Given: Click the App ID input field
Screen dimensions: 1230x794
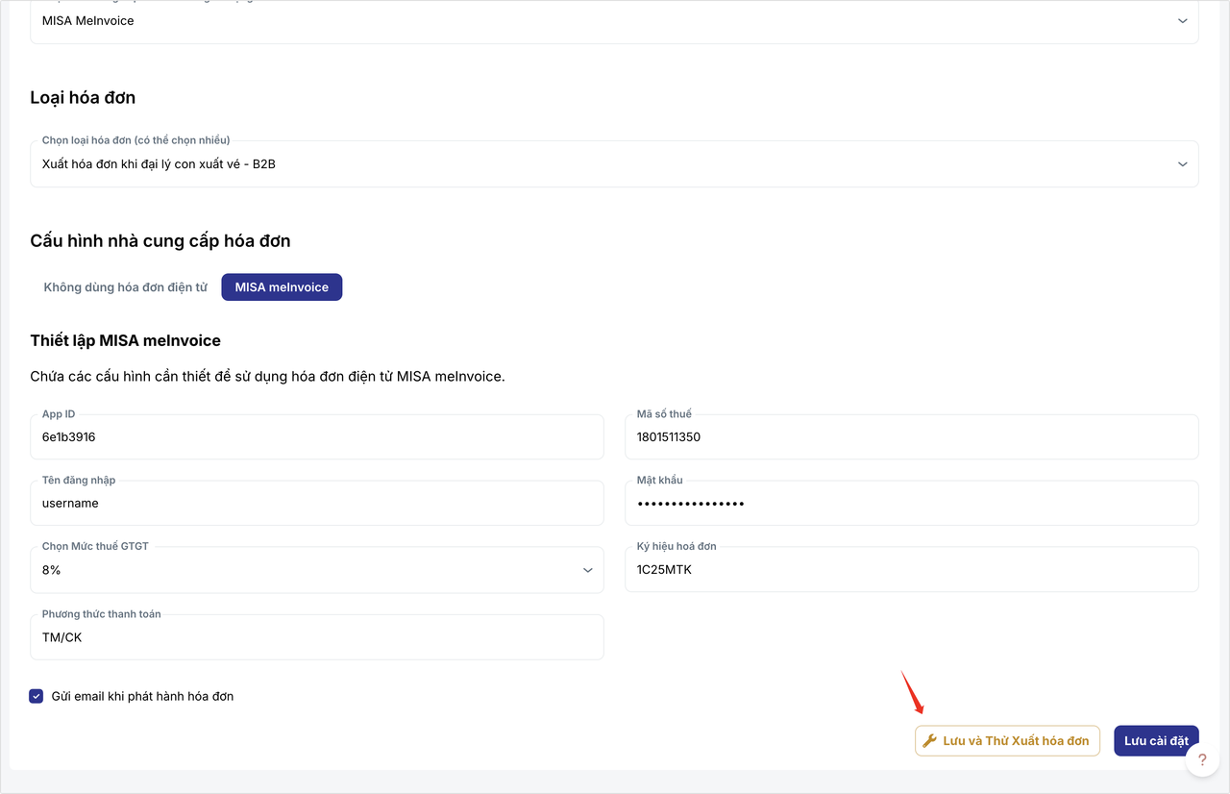Looking at the screenshot, I should pos(317,437).
